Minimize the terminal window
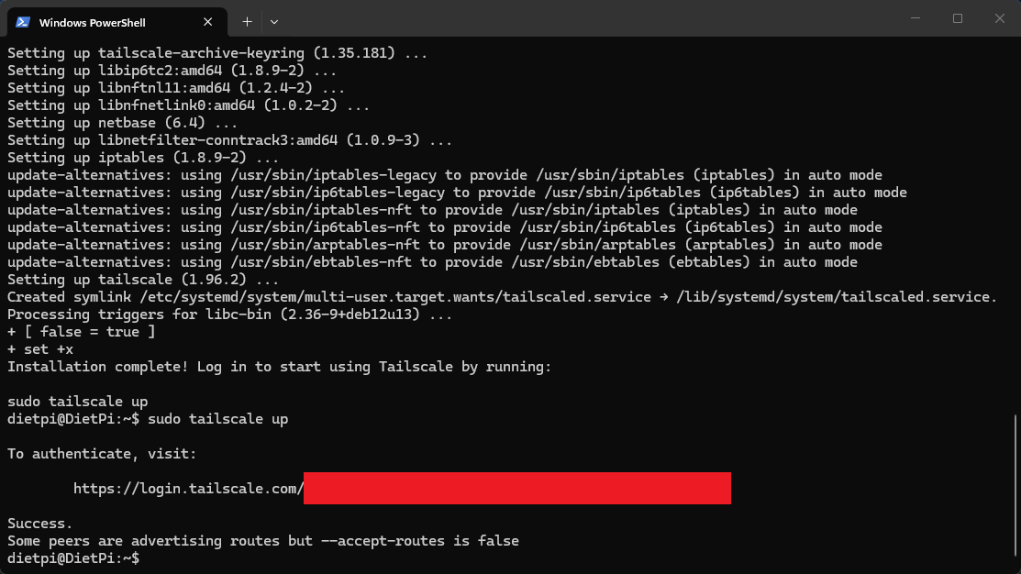 coord(915,18)
